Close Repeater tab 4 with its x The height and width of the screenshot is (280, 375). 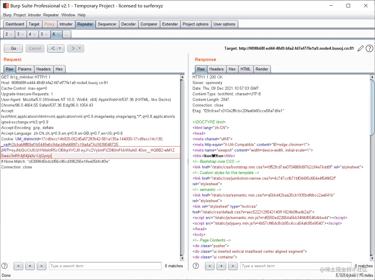(34, 34)
